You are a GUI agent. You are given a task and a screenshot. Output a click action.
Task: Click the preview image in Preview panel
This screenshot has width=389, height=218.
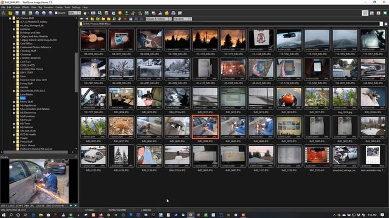click(x=39, y=182)
